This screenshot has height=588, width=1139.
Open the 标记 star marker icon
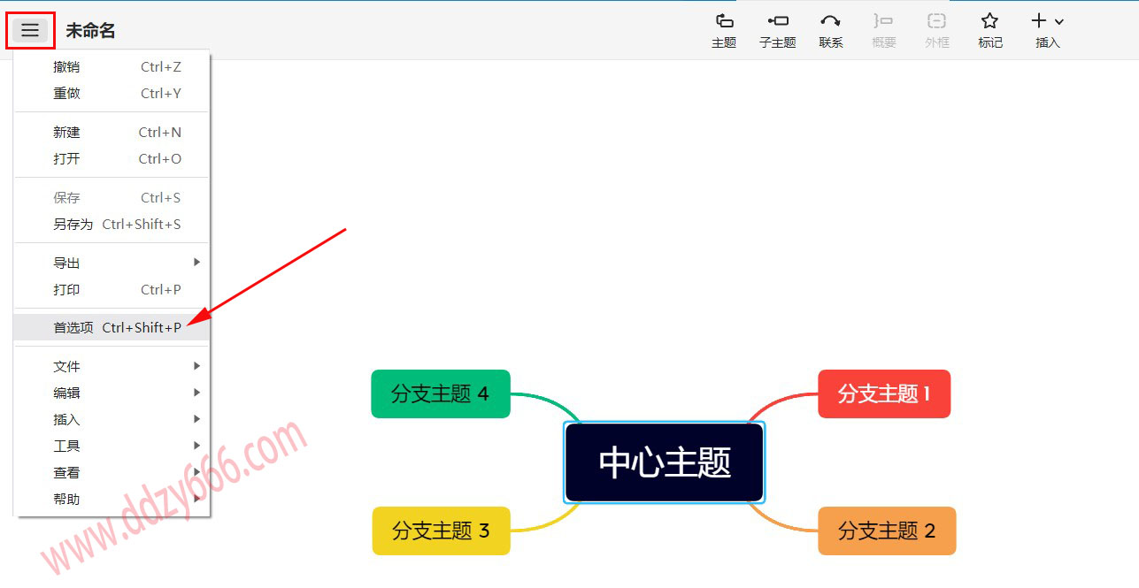pyautogui.click(x=989, y=30)
